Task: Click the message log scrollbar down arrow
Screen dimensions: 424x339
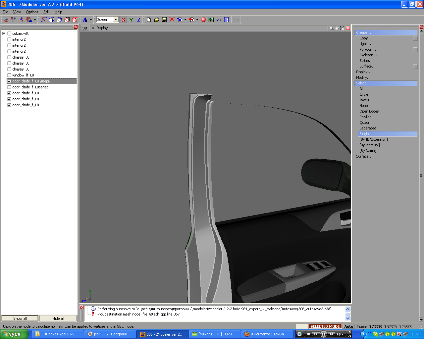Action: [x=347, y=318]
